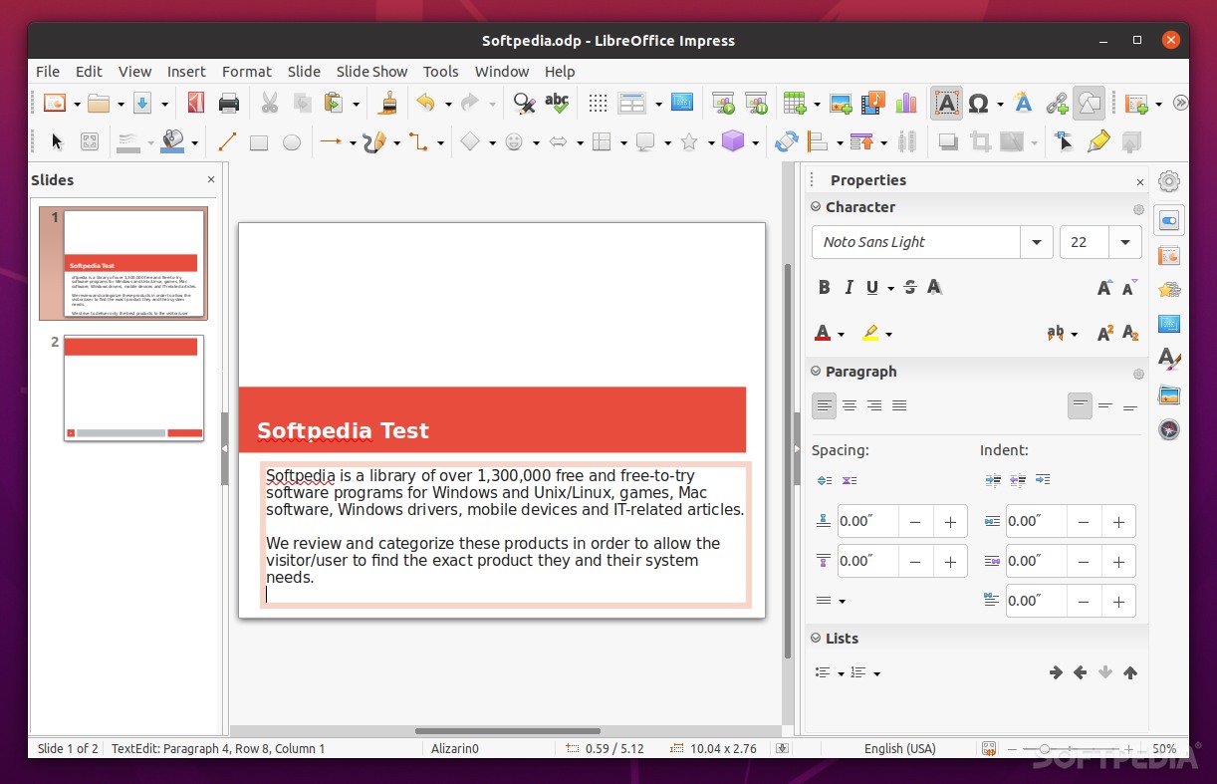Collapse the Character section

click(816, 207)
